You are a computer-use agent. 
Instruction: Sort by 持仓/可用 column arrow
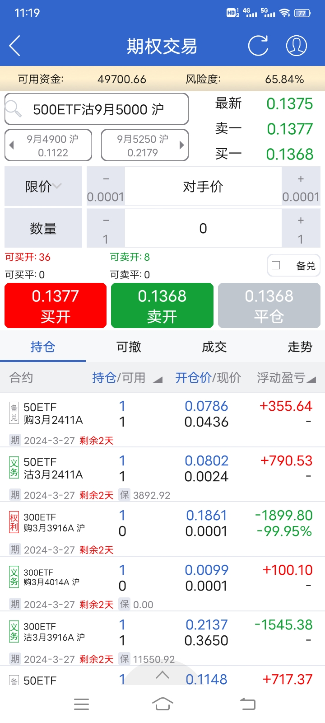tap(158, 380)
